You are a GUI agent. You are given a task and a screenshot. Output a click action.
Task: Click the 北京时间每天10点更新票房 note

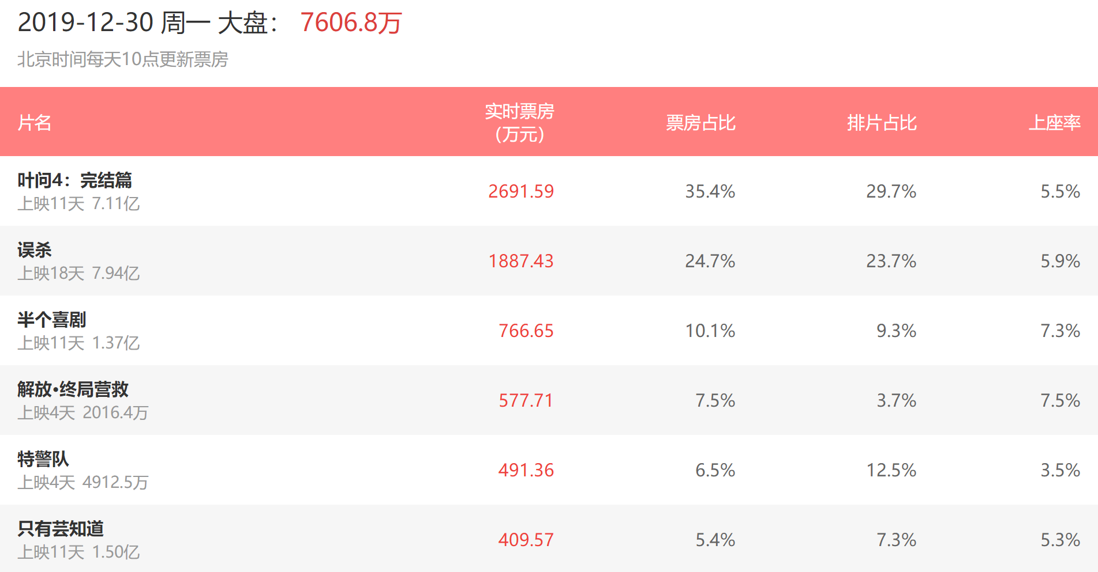tap(123, 59)
